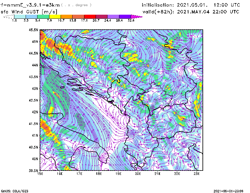
Task: Click legend value 20.7
Action: click(96, 20)
